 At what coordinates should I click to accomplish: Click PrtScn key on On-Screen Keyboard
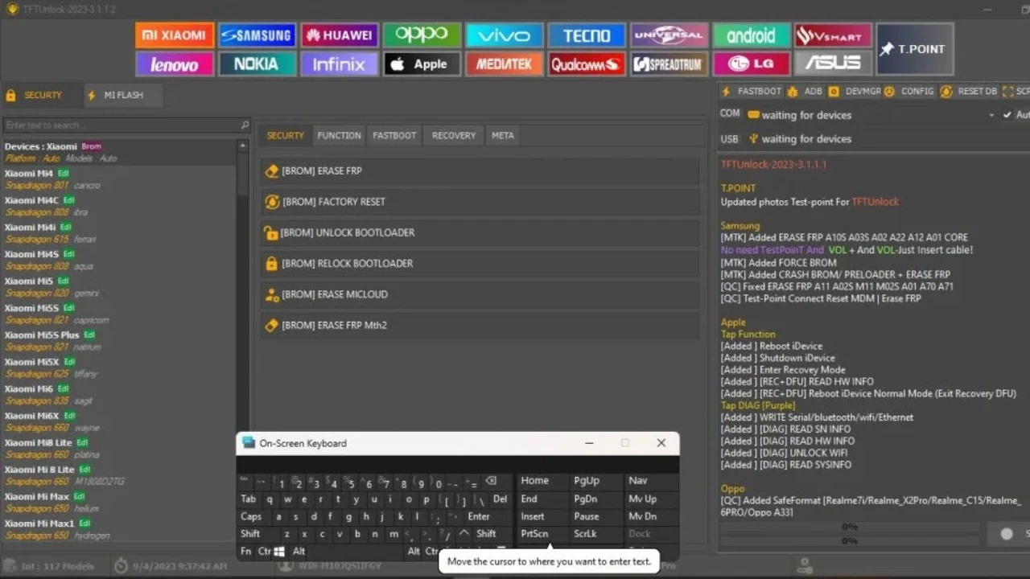click(541, 534)
